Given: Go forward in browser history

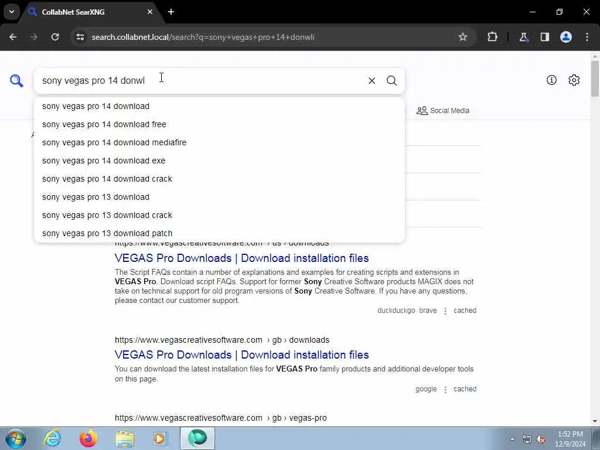Looking at the screenshot, I should click(34, 37).
